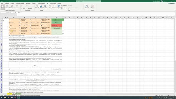Switch to Page Layout view
The width and height of the screenshot is (176, 99).
12,7
